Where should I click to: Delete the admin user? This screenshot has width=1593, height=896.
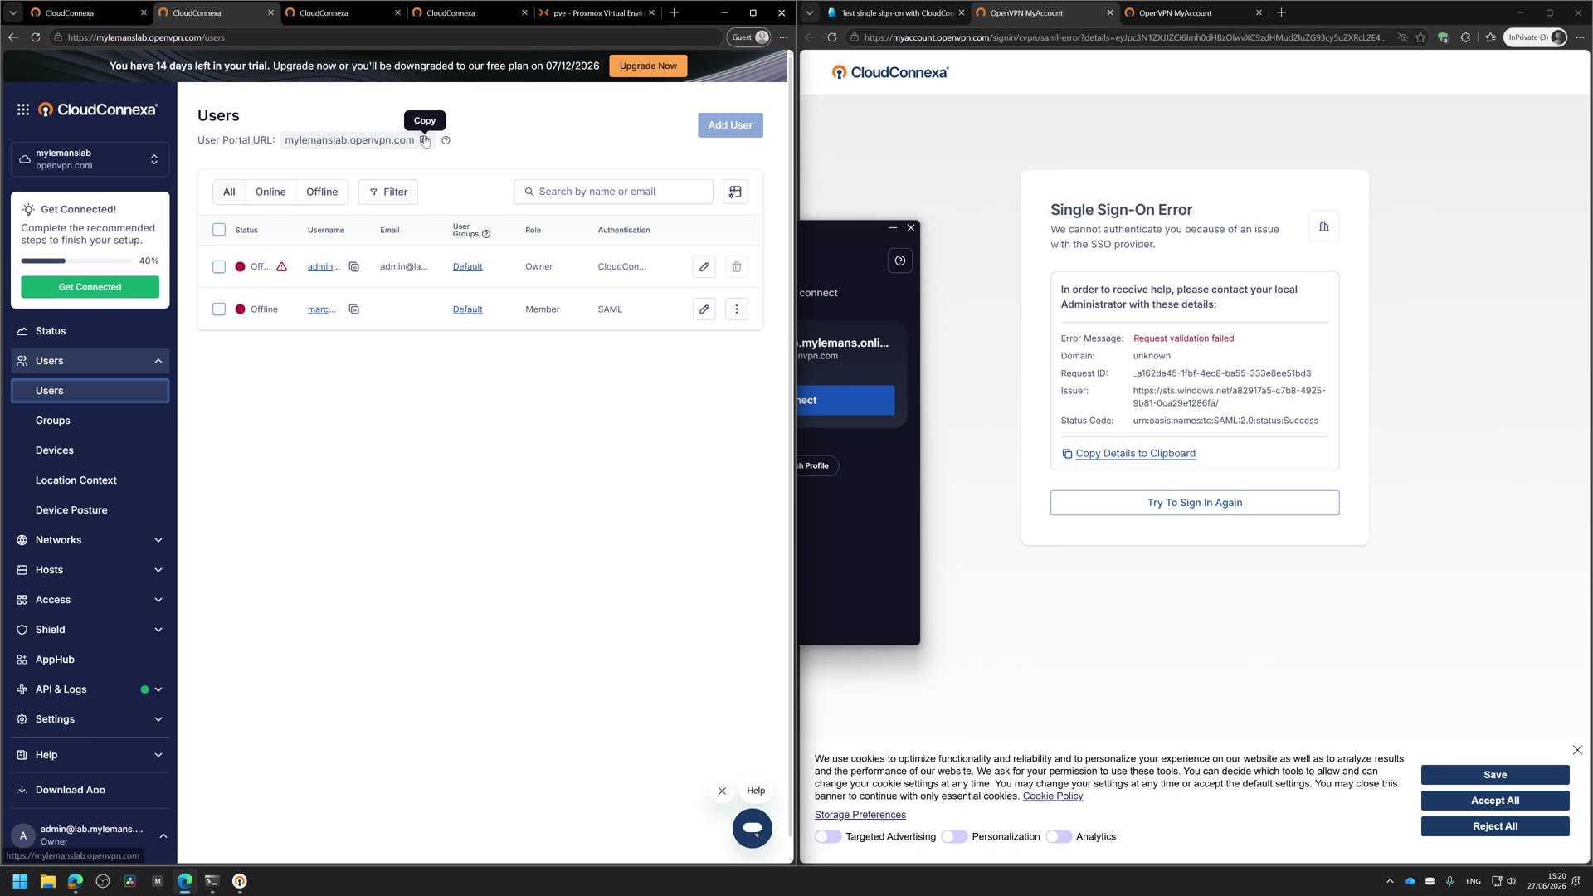tap(736, 266)
